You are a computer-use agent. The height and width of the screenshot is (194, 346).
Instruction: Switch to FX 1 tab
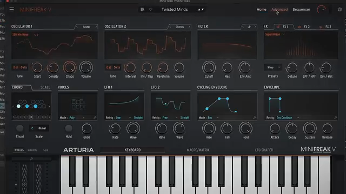[x=285, y=27]
